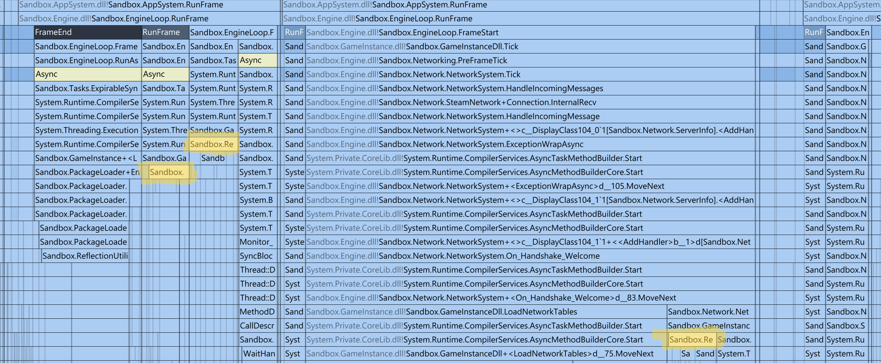Select the Monitor_ block
This screenshot has height=363, width=881.
click(258, 242)
